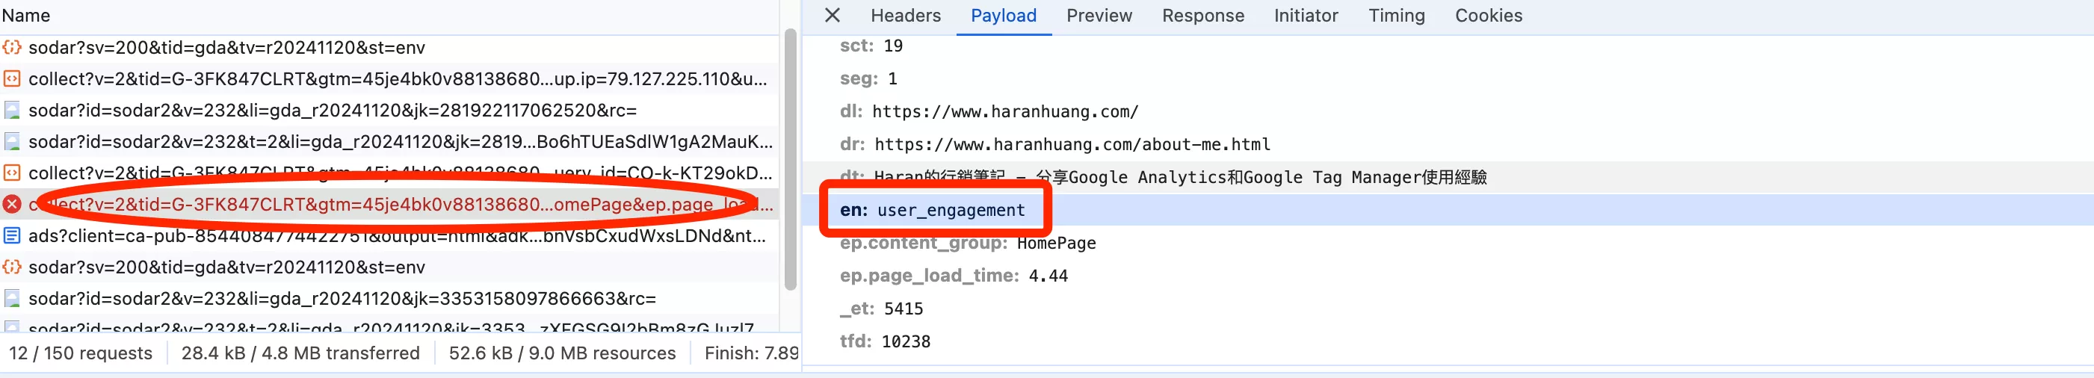This screenshot has height=378, width=2094.
Task: Click fetch icon of up.ip collect request
Action: click(11, 79)
